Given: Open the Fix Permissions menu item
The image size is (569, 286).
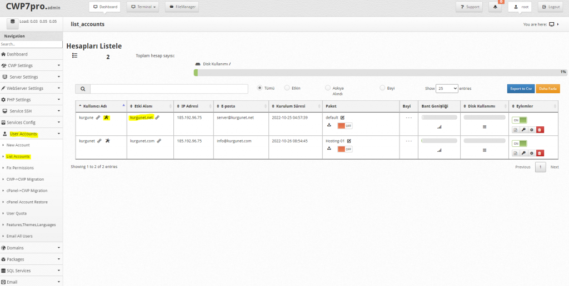Looking at the screenshot, I should pos(20,168).
